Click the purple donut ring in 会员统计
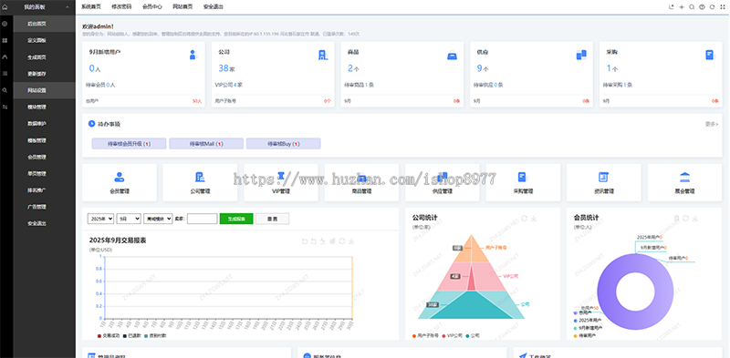 coord(606,292)
